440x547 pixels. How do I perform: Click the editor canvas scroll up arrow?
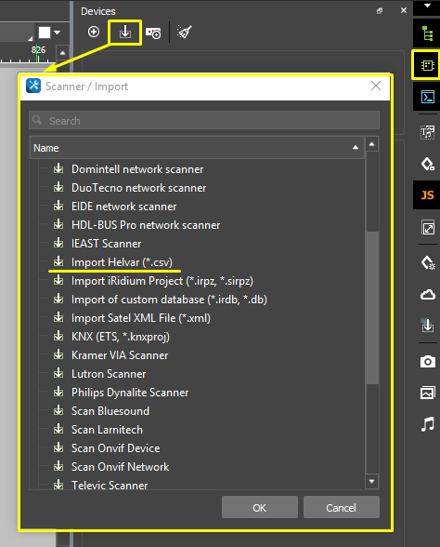tap(62, 53)
